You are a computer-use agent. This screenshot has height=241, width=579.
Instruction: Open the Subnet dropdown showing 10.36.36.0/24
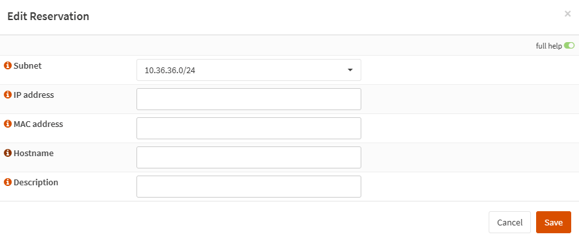tap(249, 70)
